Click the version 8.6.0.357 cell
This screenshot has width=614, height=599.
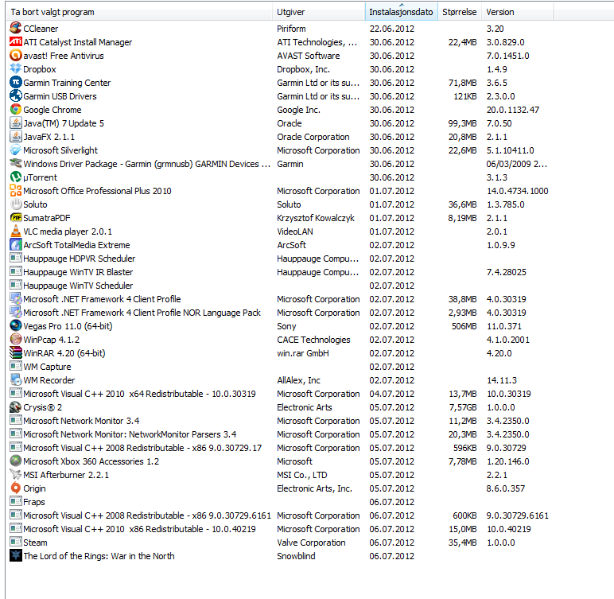pyautogui.click(x=506, y=488)
